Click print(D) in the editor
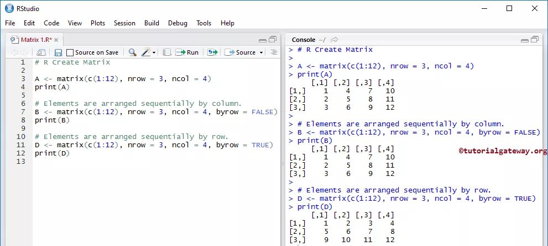Viewport: 548px width, 246px height. pyautogui.click(x=52, y=153)
